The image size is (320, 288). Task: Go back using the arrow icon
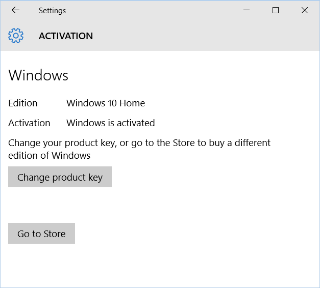click(15, 10)
